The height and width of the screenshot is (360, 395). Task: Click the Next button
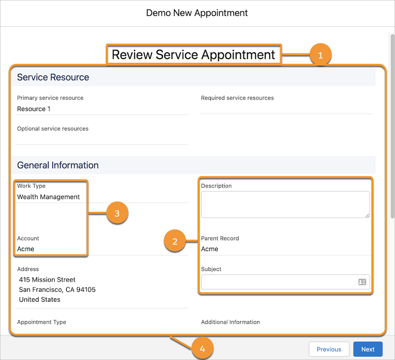point(367,349)
